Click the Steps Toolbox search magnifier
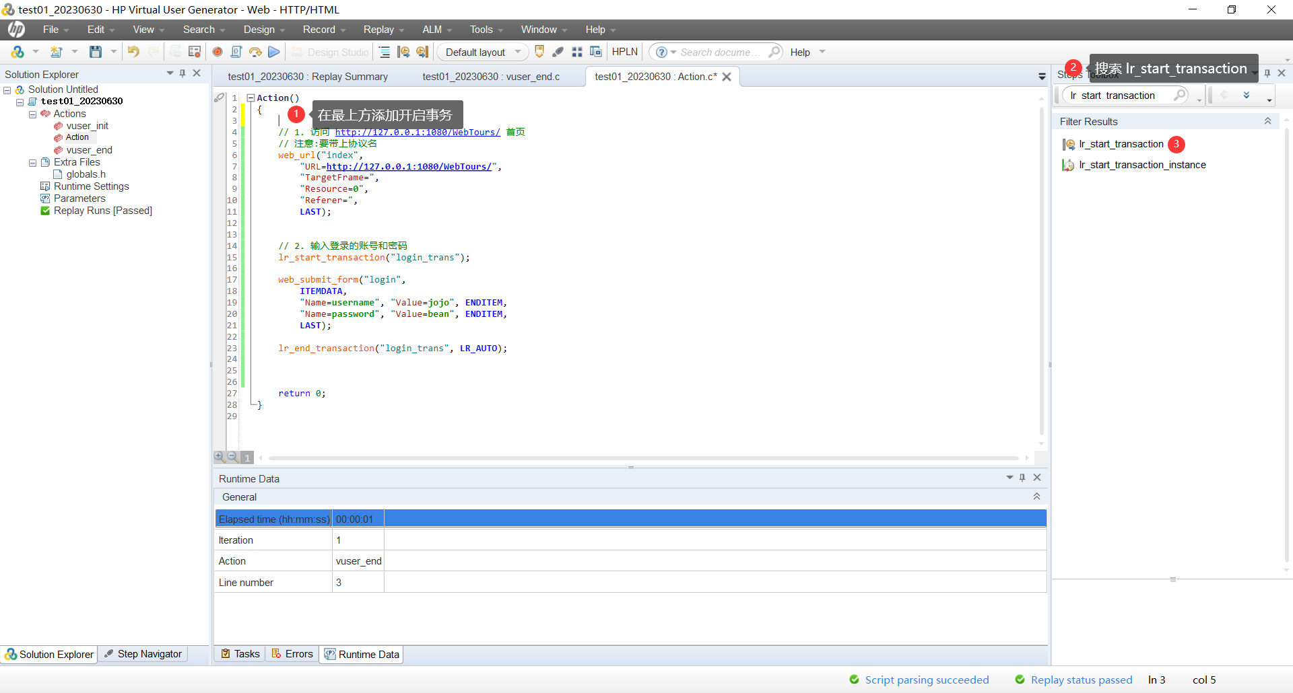Screen dimensions: 1293x693 coord(1180,95)
